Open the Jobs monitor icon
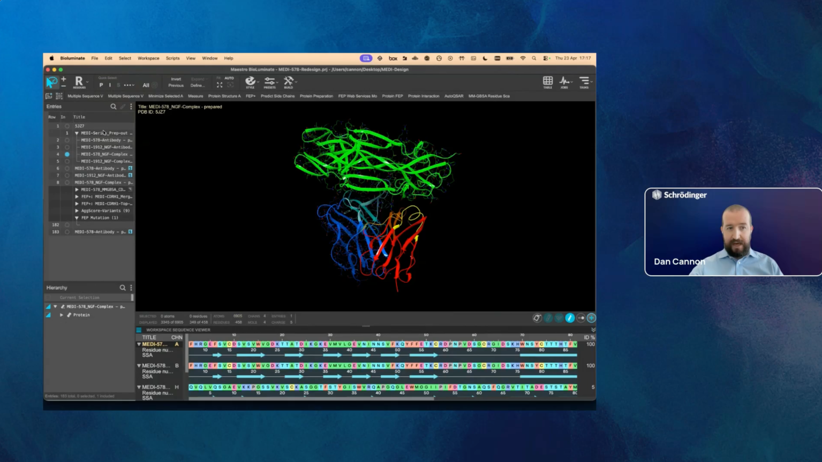822x462 pixels. [x=564, y=82]
